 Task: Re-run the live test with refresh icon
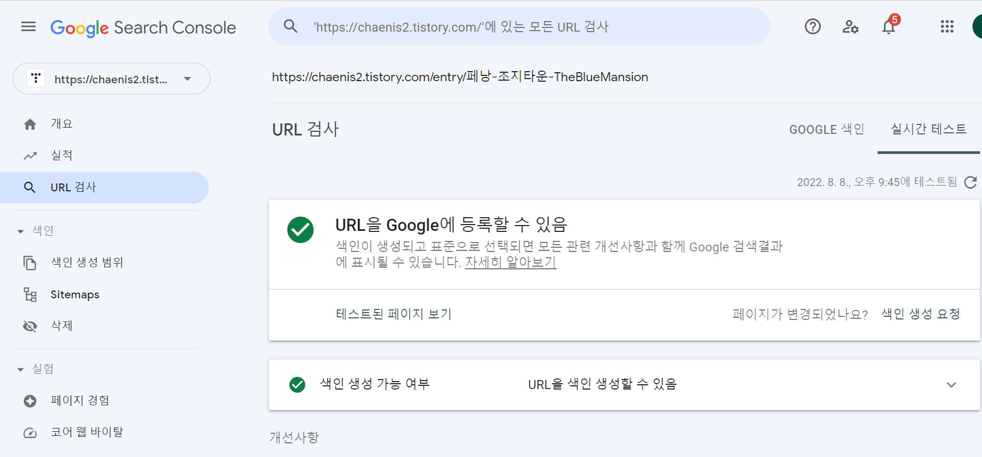pos(970,182)
